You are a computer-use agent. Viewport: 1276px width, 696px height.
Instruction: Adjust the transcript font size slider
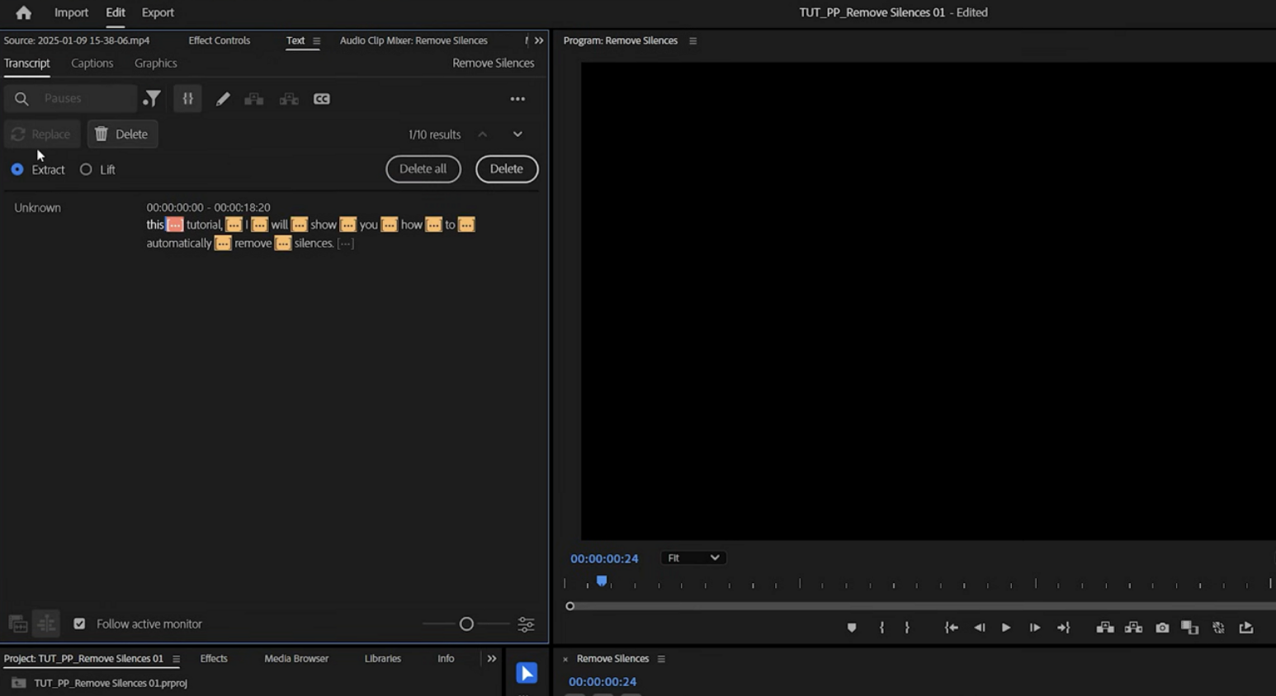[x=466, y=624]
